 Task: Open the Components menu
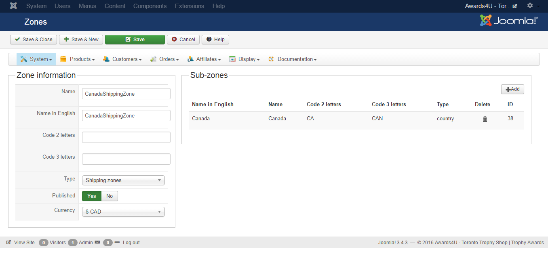[x=150, y=6]
